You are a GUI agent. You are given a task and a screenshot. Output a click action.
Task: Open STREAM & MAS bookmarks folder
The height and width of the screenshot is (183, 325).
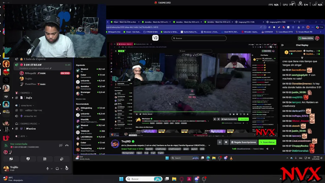[x=151, y=32]
